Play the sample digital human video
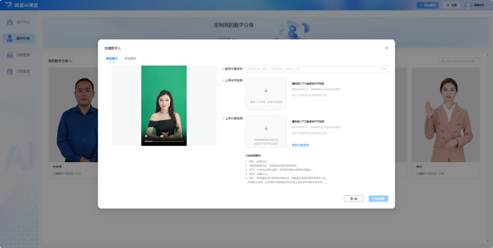493x248 pixels. click(146, 136)
